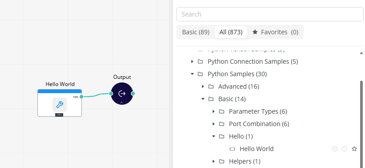Screen dimensions: 365x168
Task: Open the info icon beside Hello World
Action: pos(345,149)
